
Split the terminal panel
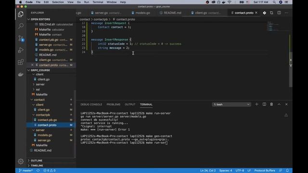click(x=264, y=104)
